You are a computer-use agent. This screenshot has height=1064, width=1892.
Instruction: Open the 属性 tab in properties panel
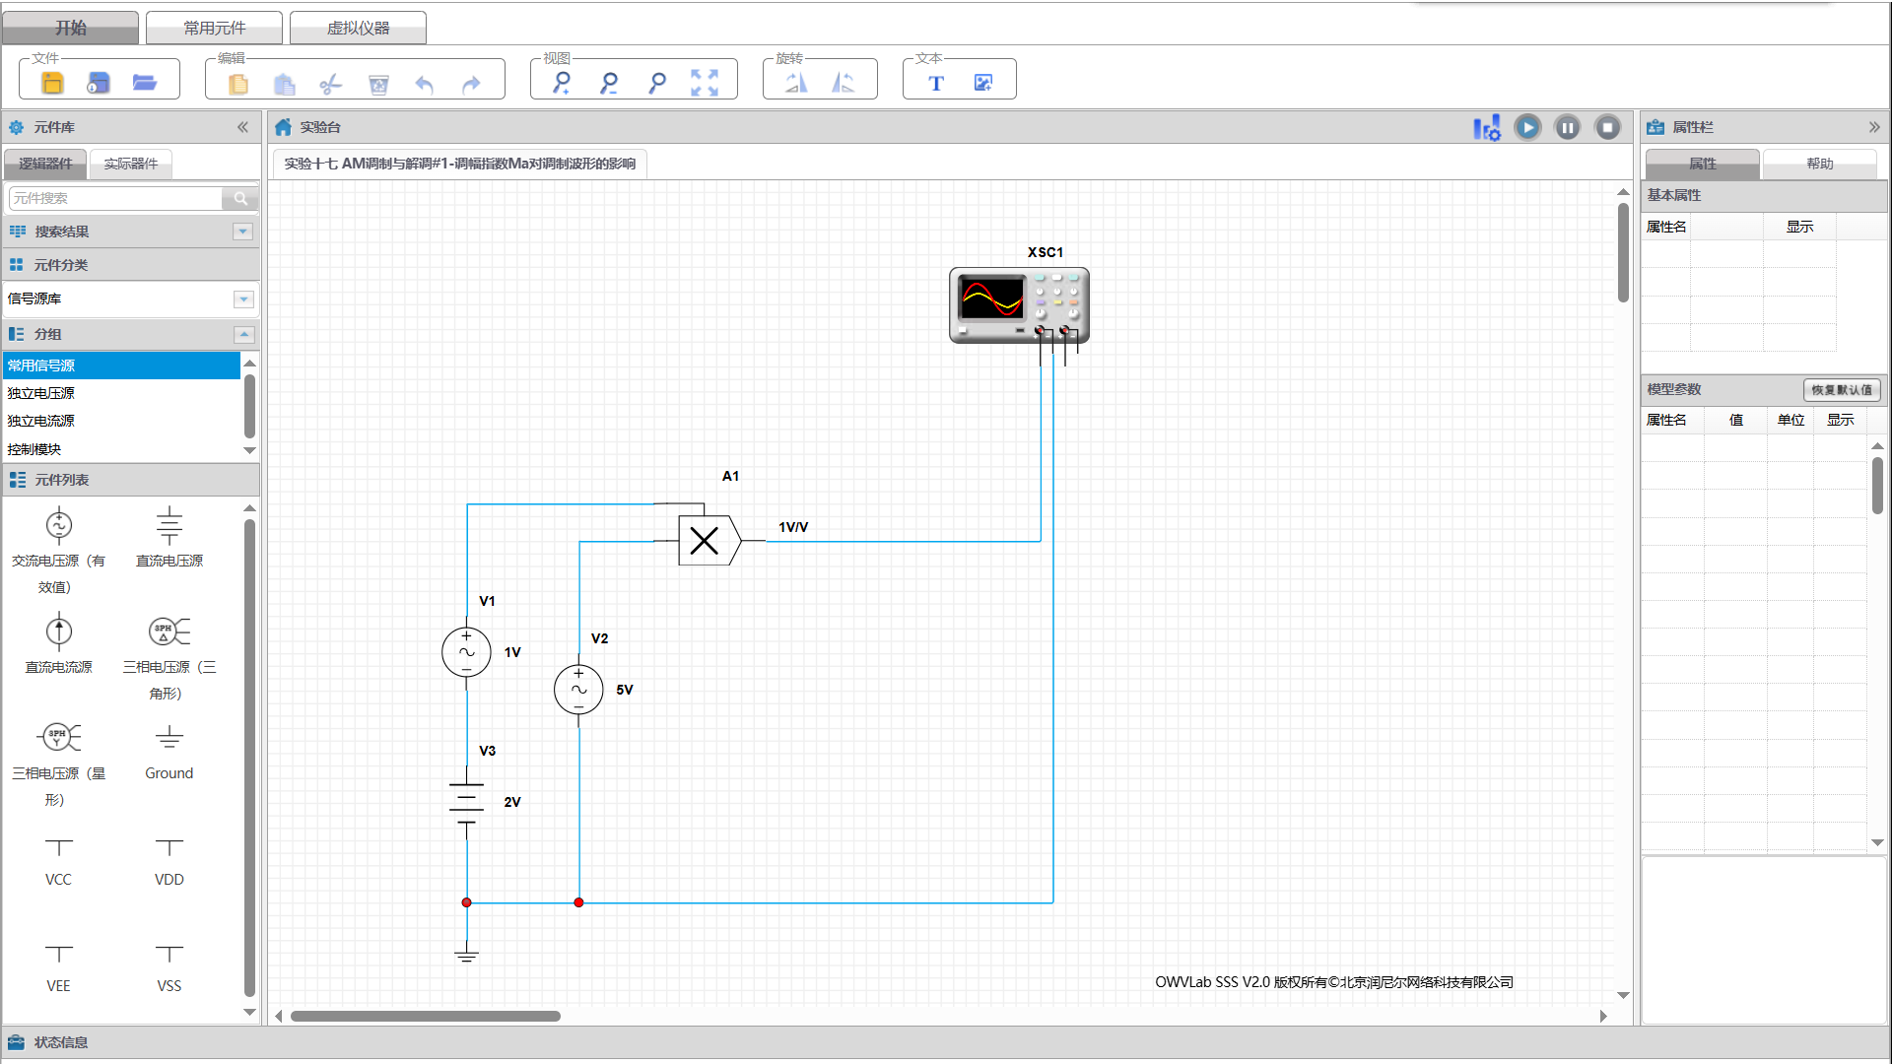(1702, 164)
